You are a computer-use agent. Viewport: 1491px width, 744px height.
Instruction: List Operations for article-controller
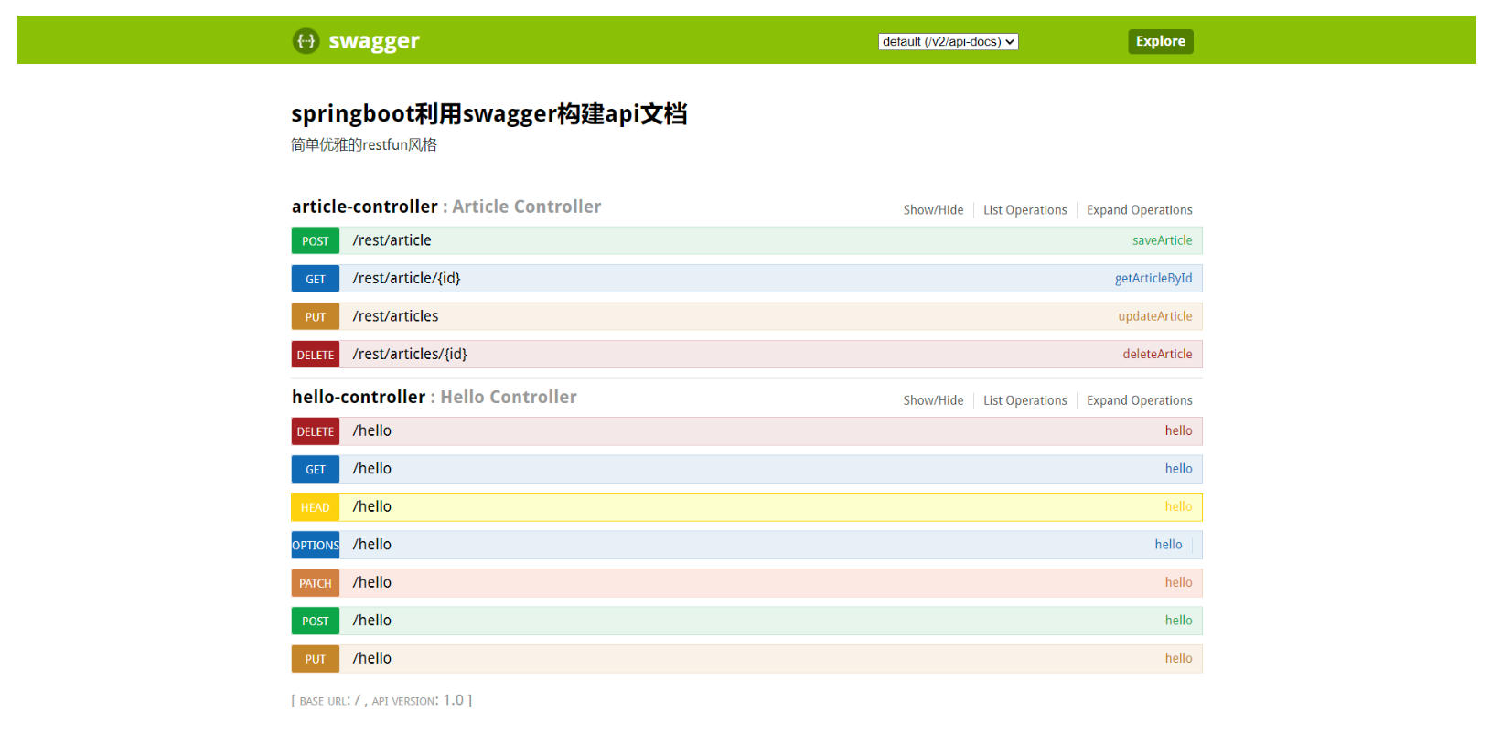click(x=1024, y=210)
